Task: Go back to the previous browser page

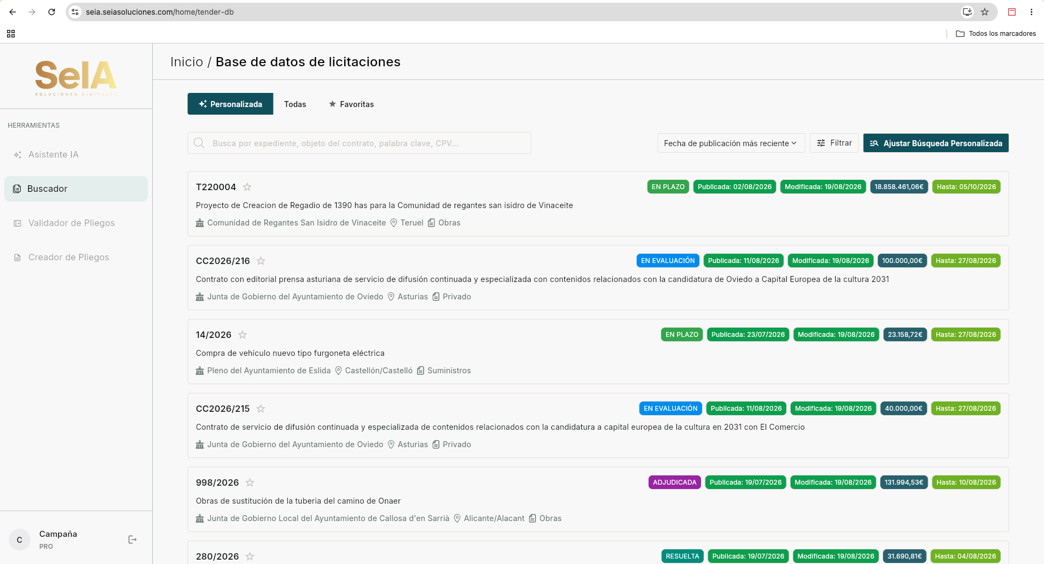Action: tap(13, 12)
